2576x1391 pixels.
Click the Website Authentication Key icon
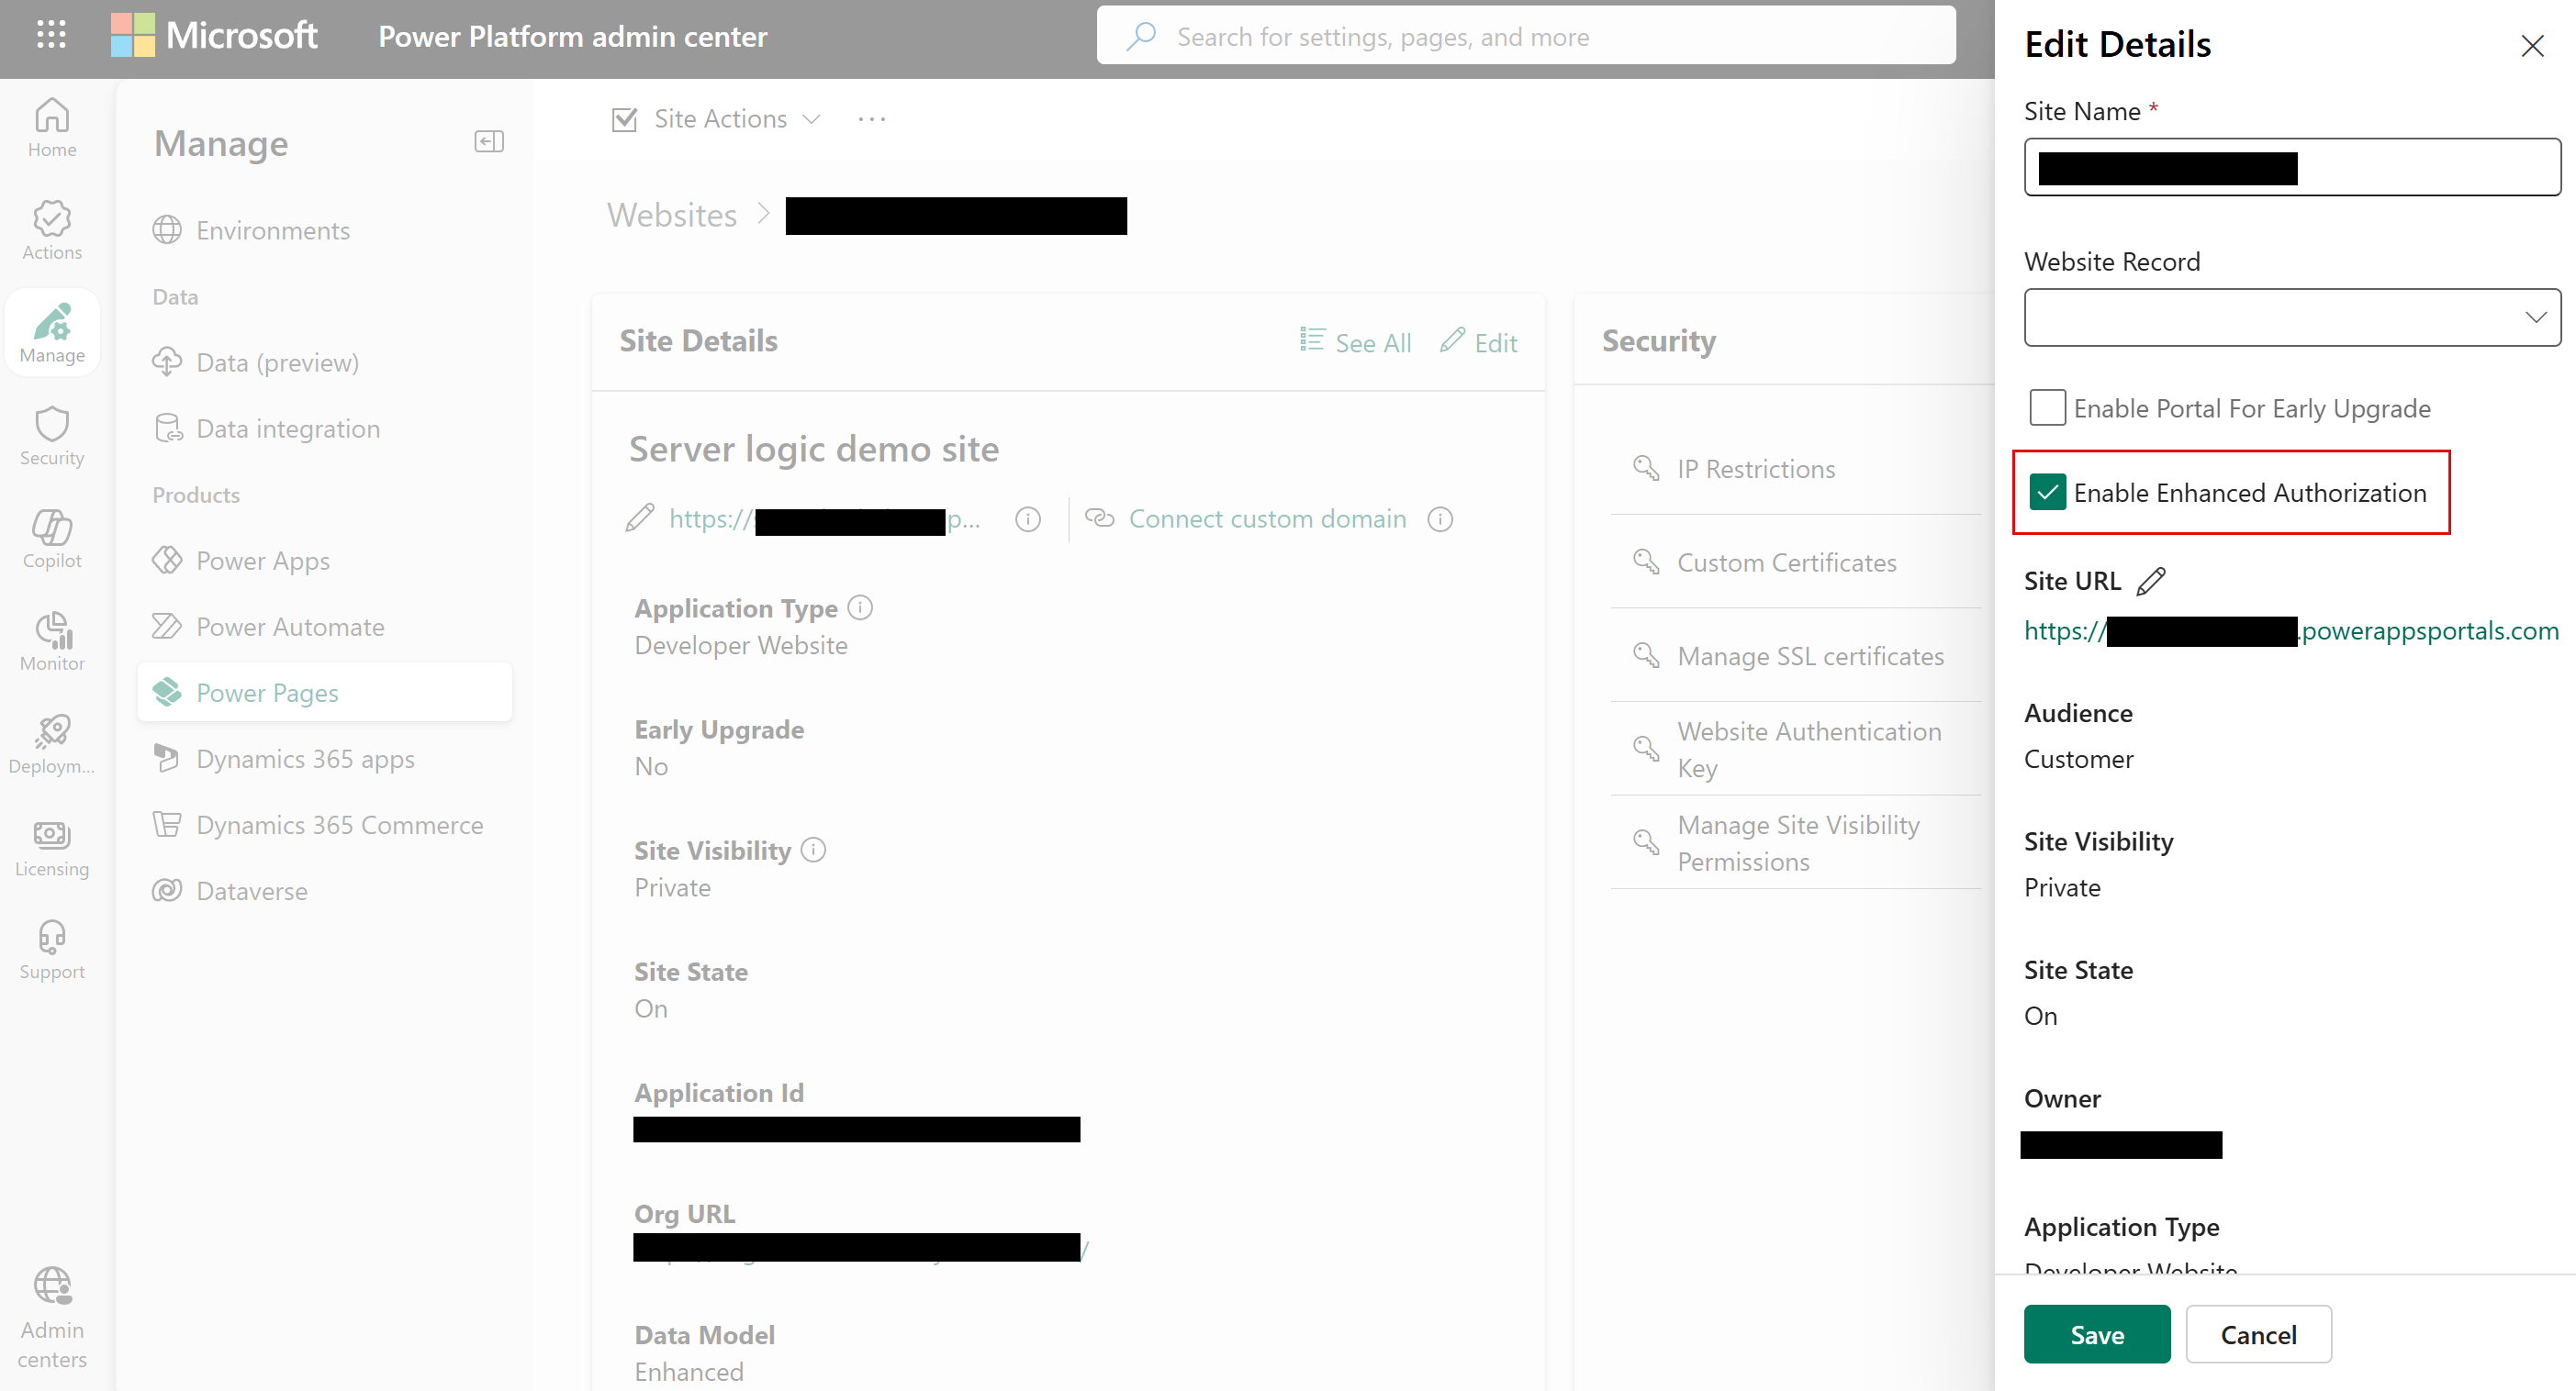(1646, 749)
